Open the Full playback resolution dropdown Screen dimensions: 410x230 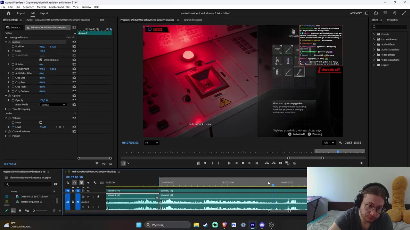(329, 143)
